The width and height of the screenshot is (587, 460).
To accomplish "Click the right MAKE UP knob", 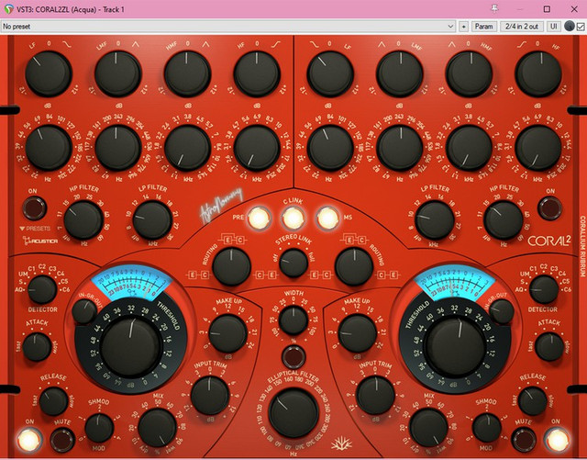I will [x=358, y=333].
